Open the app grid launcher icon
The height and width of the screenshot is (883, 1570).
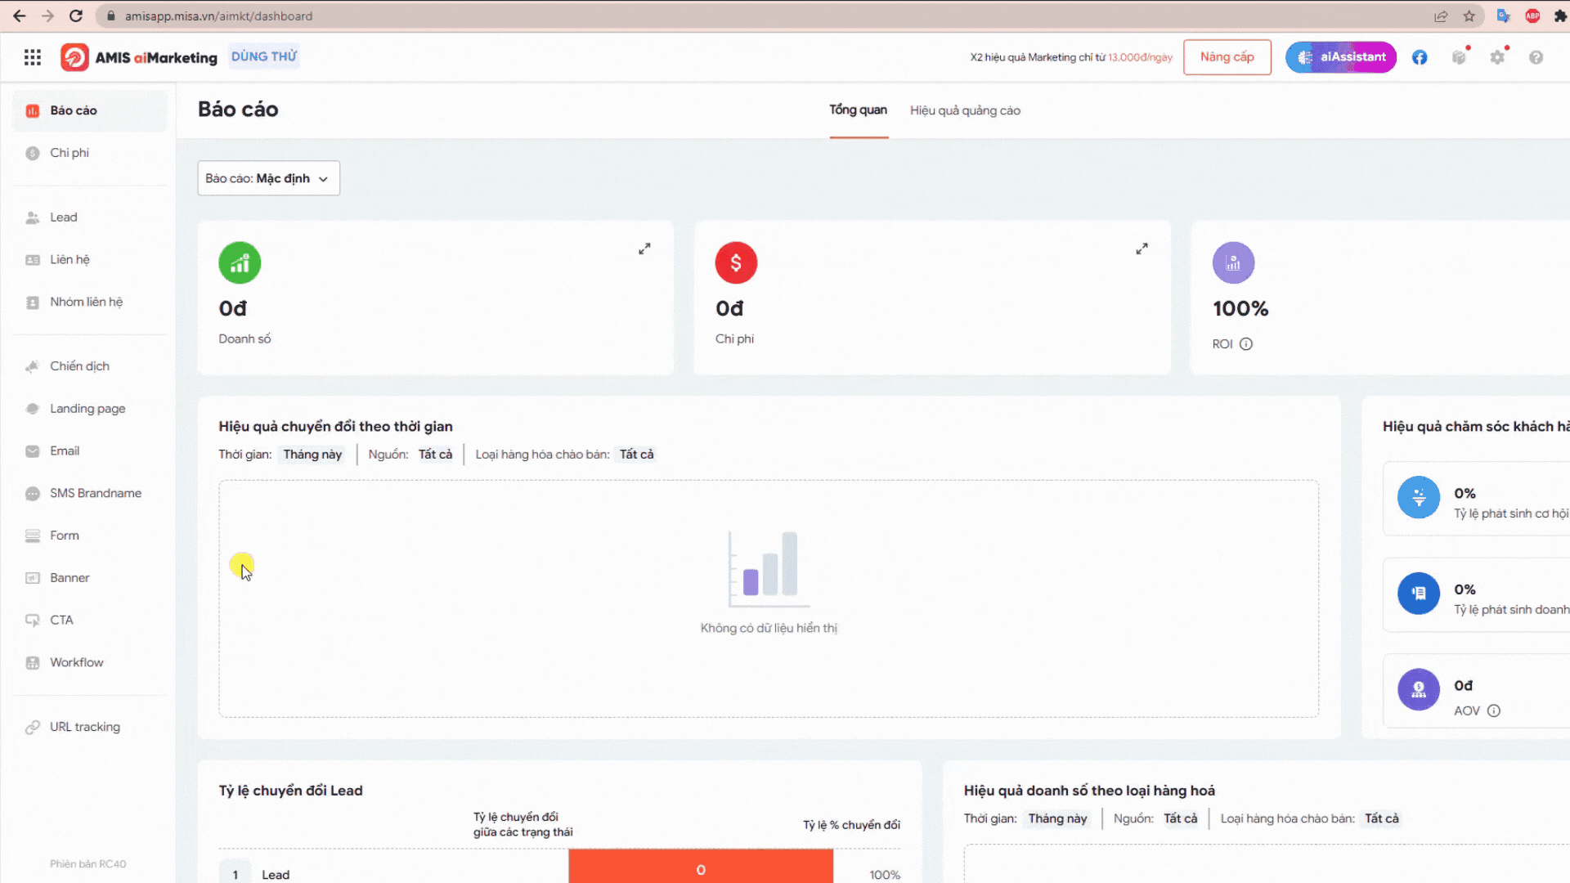(x=33, y=57)
